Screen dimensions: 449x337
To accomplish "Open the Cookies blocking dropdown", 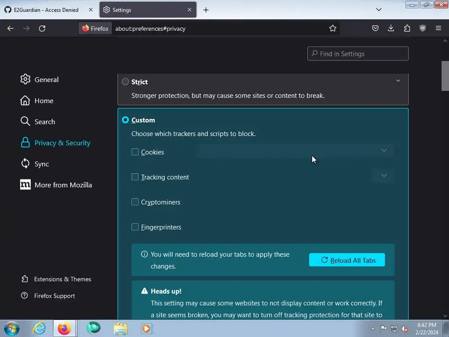I will (296, 151).
